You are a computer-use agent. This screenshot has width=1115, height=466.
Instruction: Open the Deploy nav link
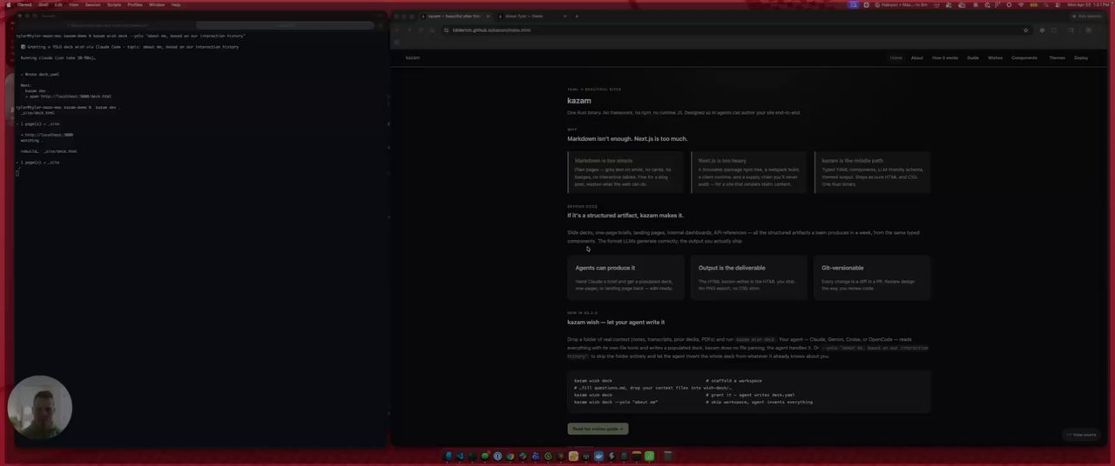click(1081, 57)
